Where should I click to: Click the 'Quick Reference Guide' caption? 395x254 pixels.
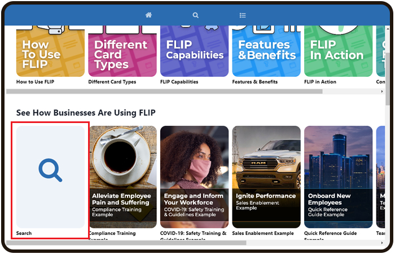tap(331, 233)
